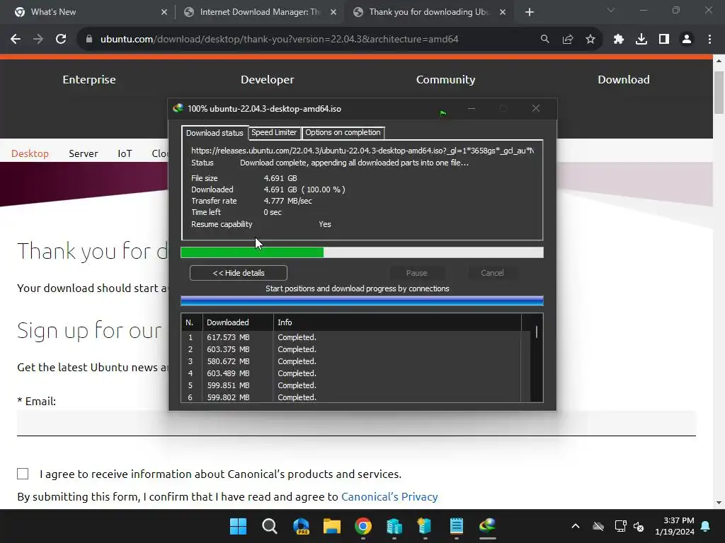Click the share page icon
Image resolution: width=725 pixels, height=543 pixels.
coord(568,40)
